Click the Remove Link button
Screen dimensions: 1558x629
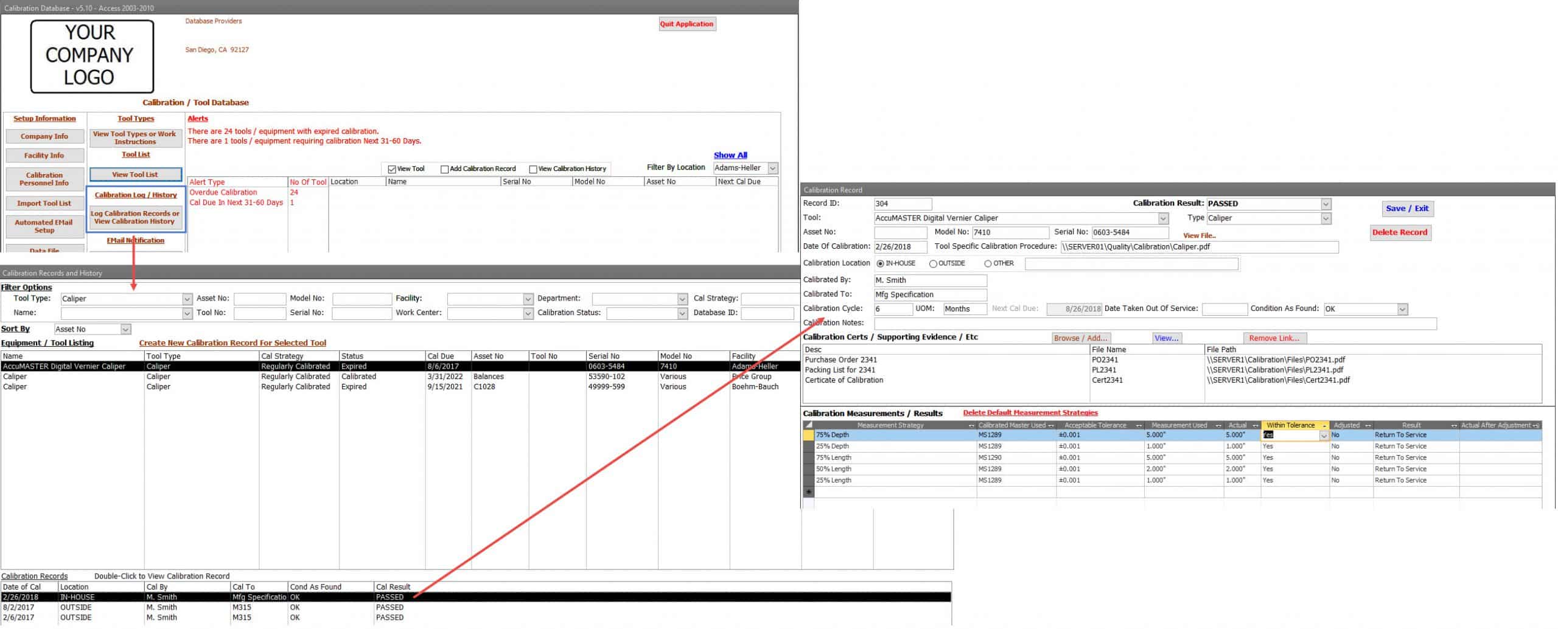point(1274,338)
